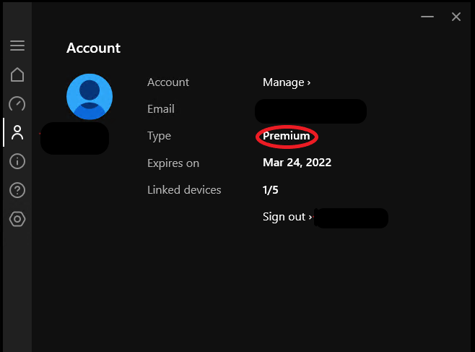Minimize the application window
This screenshot has height=352, width=475.
tap(427, 17)
